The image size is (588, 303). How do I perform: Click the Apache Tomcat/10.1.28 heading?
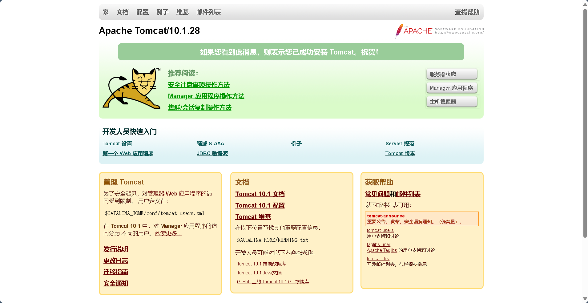(x=149, y=31)
